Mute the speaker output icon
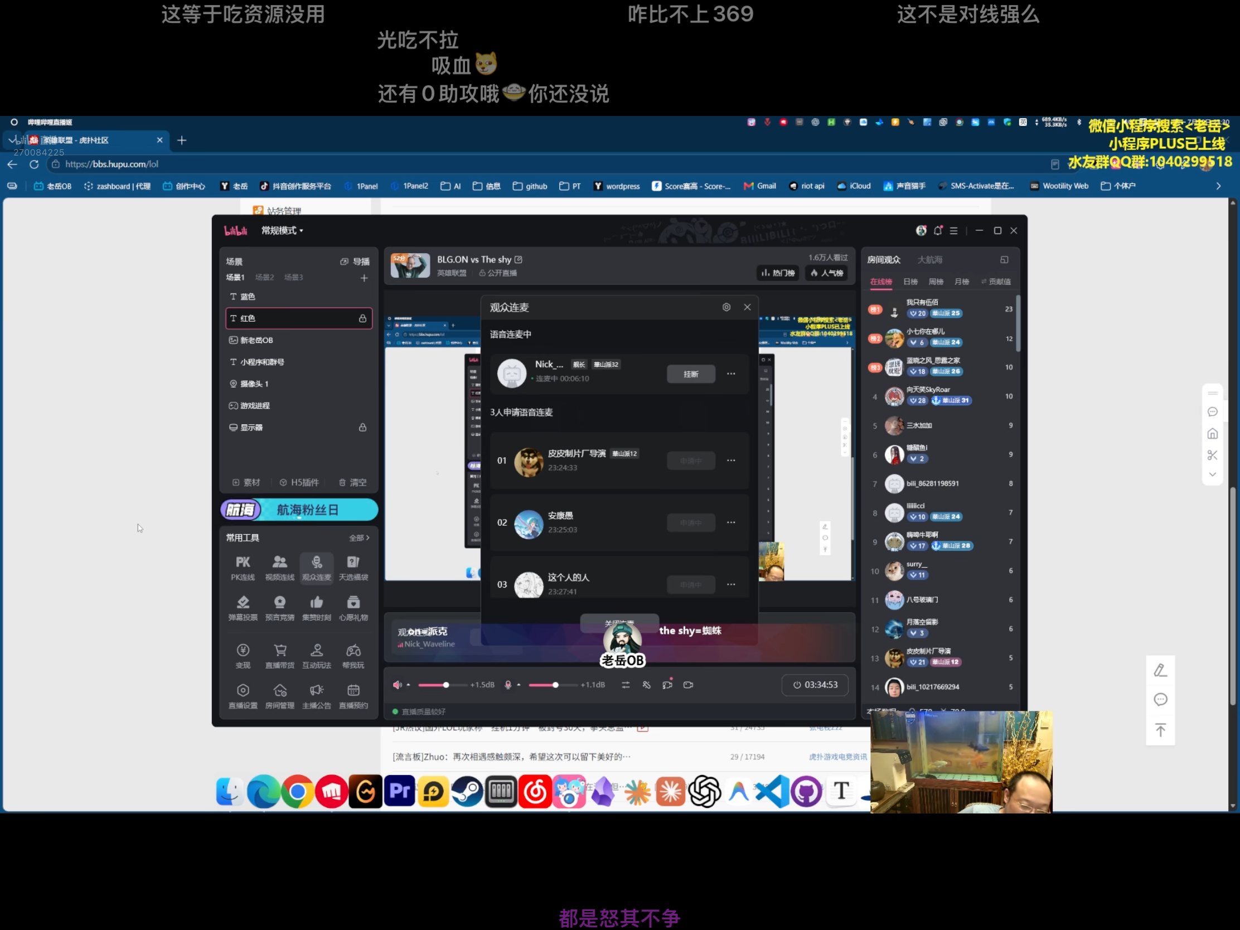The width and height of the screenshot is (1240, 930). click(397, 685)
